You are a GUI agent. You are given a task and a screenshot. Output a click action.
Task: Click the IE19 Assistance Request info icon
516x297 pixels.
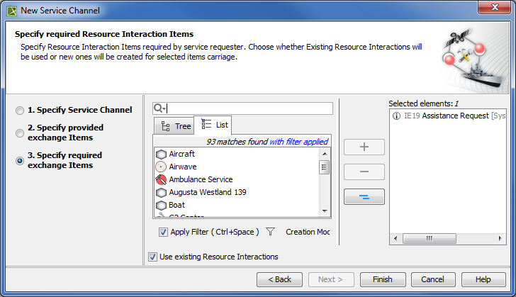point(396,116)
